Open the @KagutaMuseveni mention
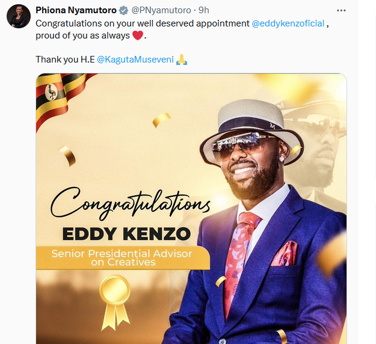 (135, 60)
